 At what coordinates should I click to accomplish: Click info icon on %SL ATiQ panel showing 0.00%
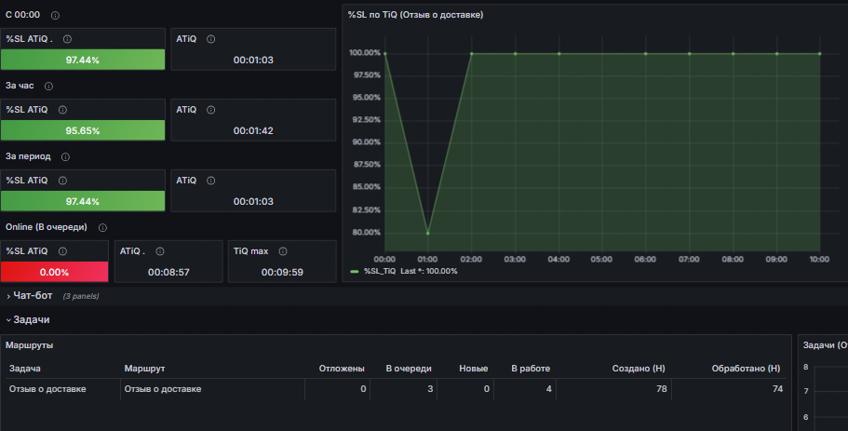62,251
